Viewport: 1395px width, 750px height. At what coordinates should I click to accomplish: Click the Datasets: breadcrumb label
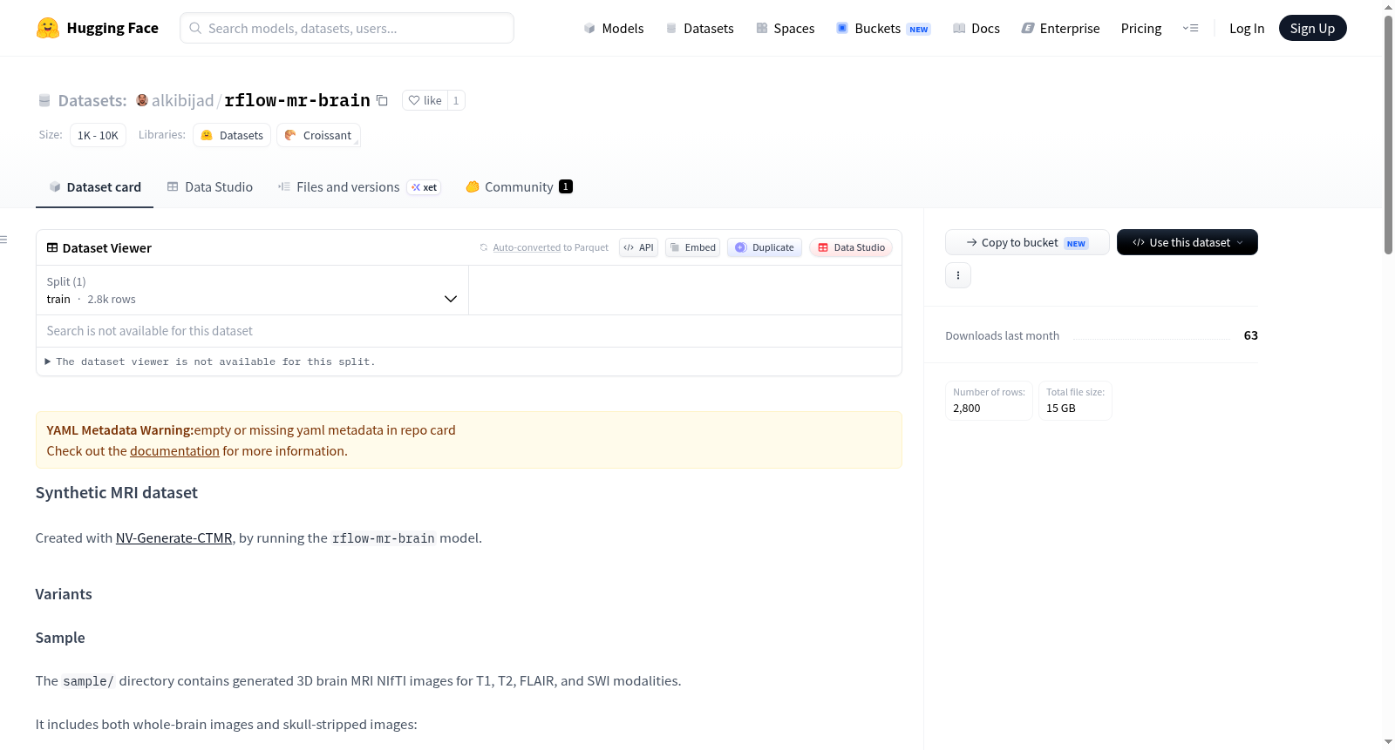click(92, 100)
